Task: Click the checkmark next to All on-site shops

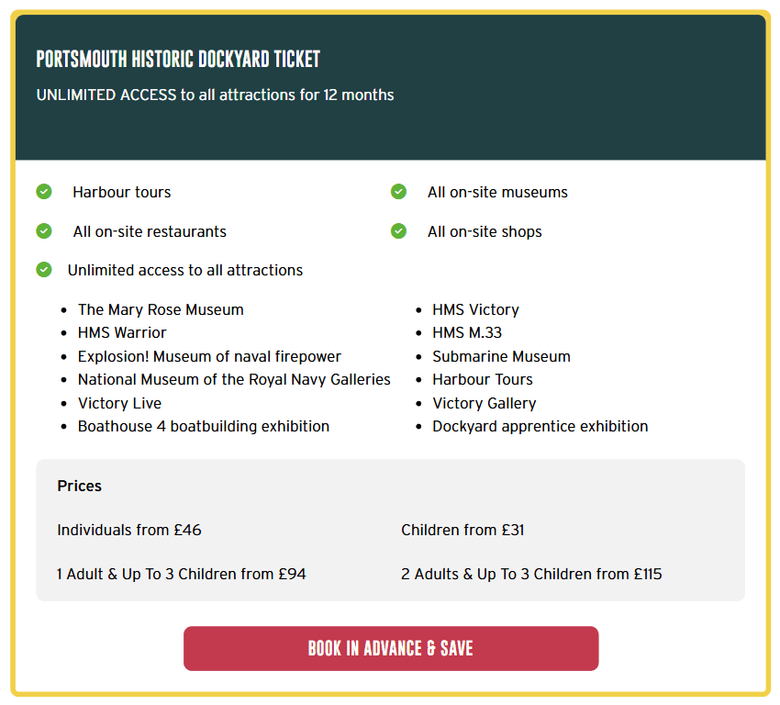Action: click(x=398, y=231)
